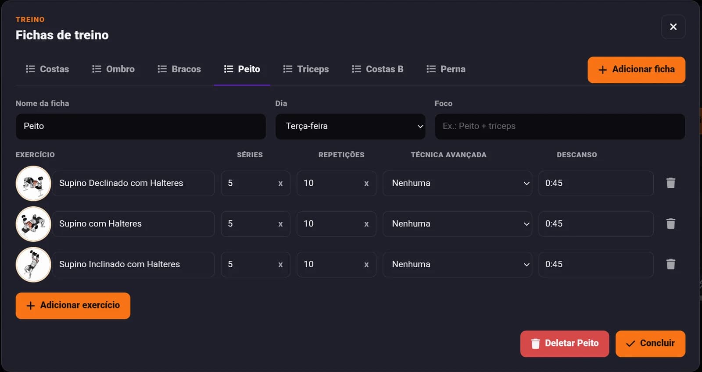Viewport: 702px width, 372px height.
Task: Confirm with the Concluir button
Action: pos(650,344)
